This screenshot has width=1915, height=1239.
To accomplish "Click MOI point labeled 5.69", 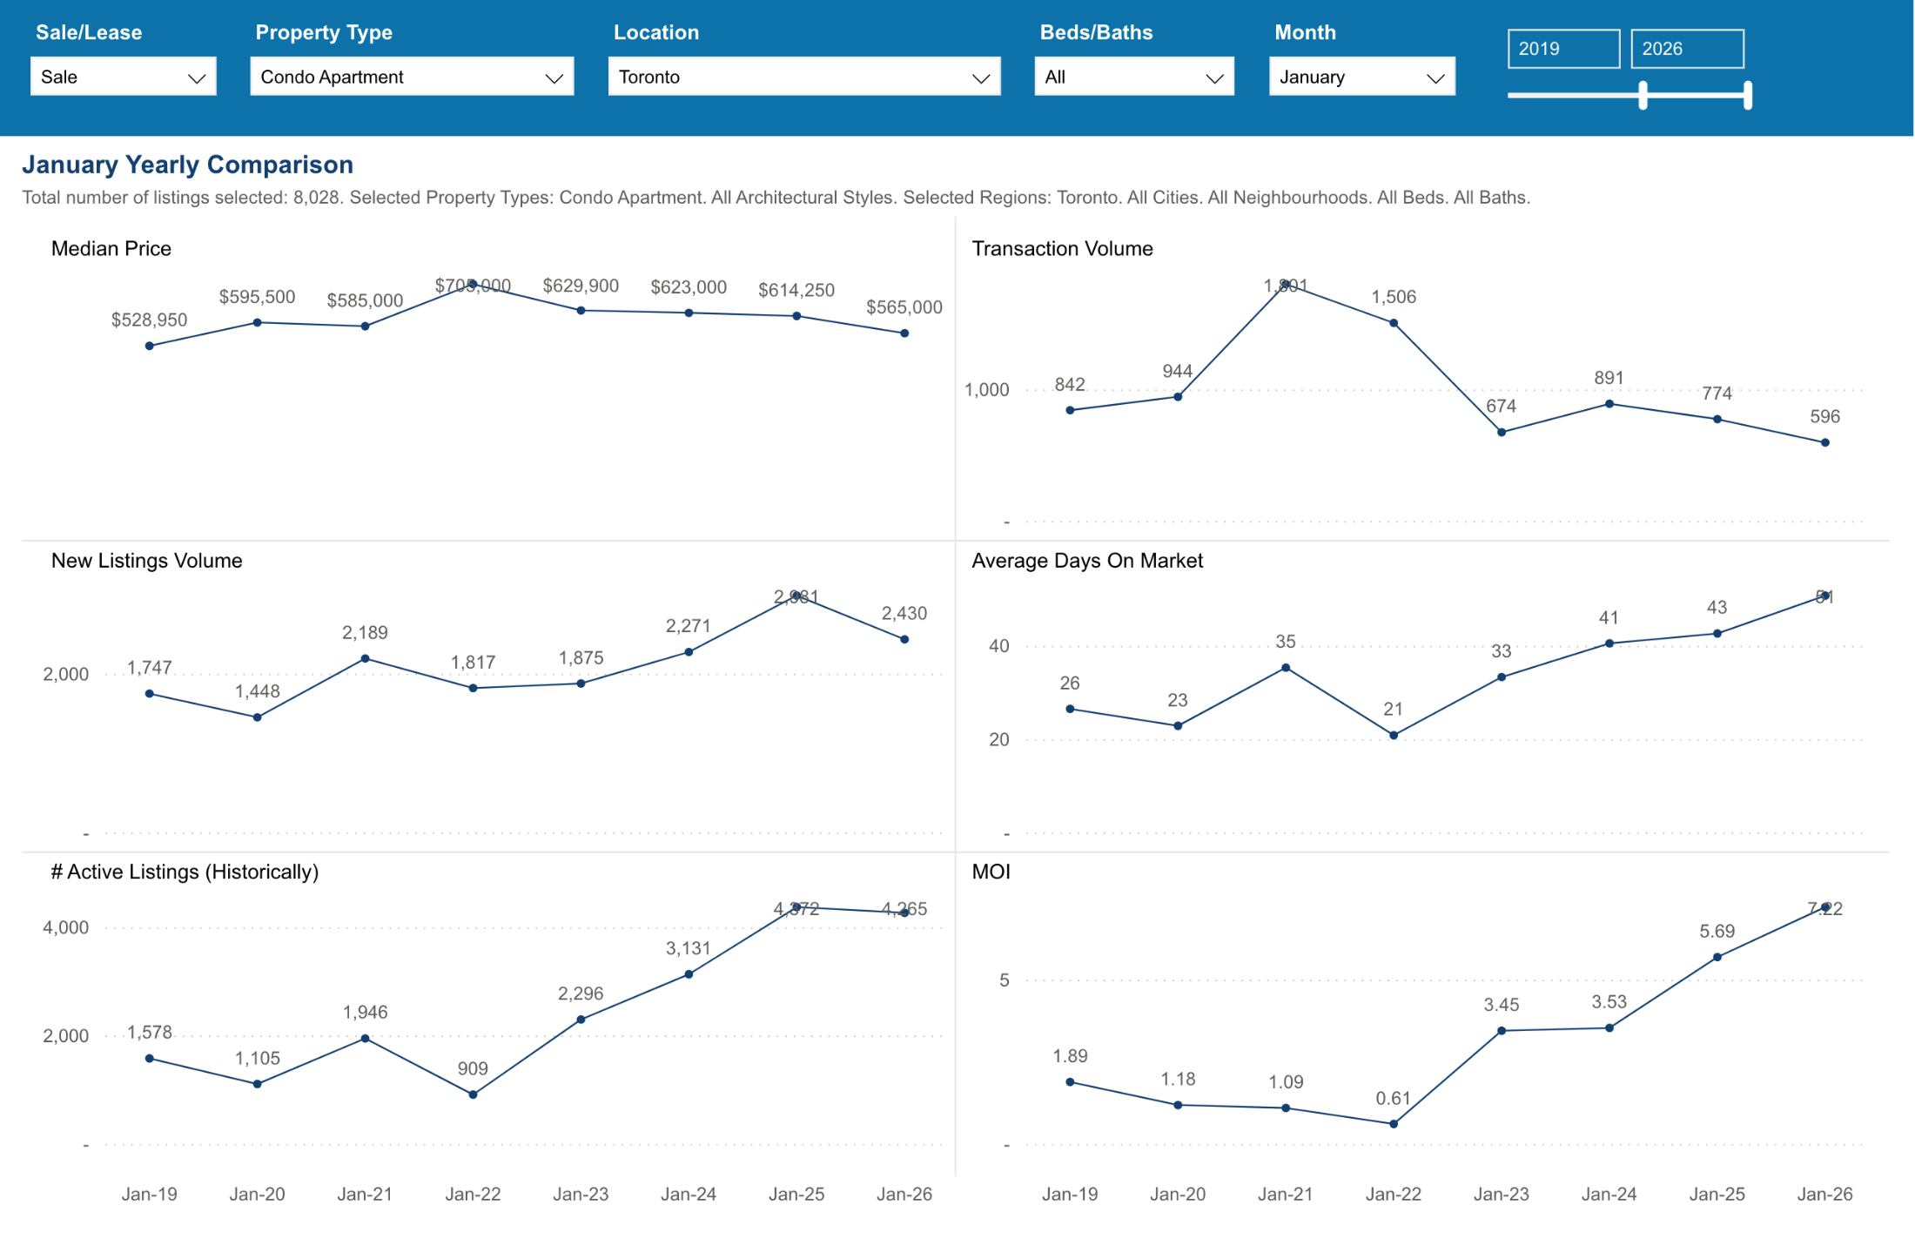I will [1717, 957].
